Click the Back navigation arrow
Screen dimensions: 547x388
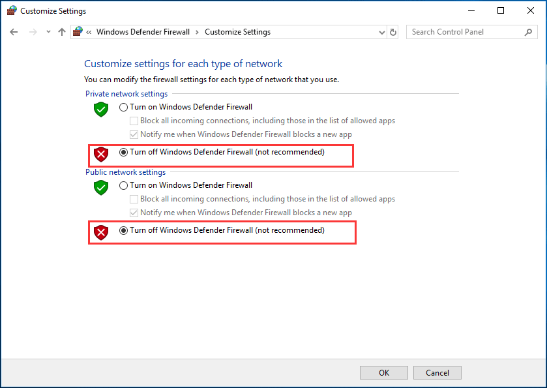[x=14, y=32]
